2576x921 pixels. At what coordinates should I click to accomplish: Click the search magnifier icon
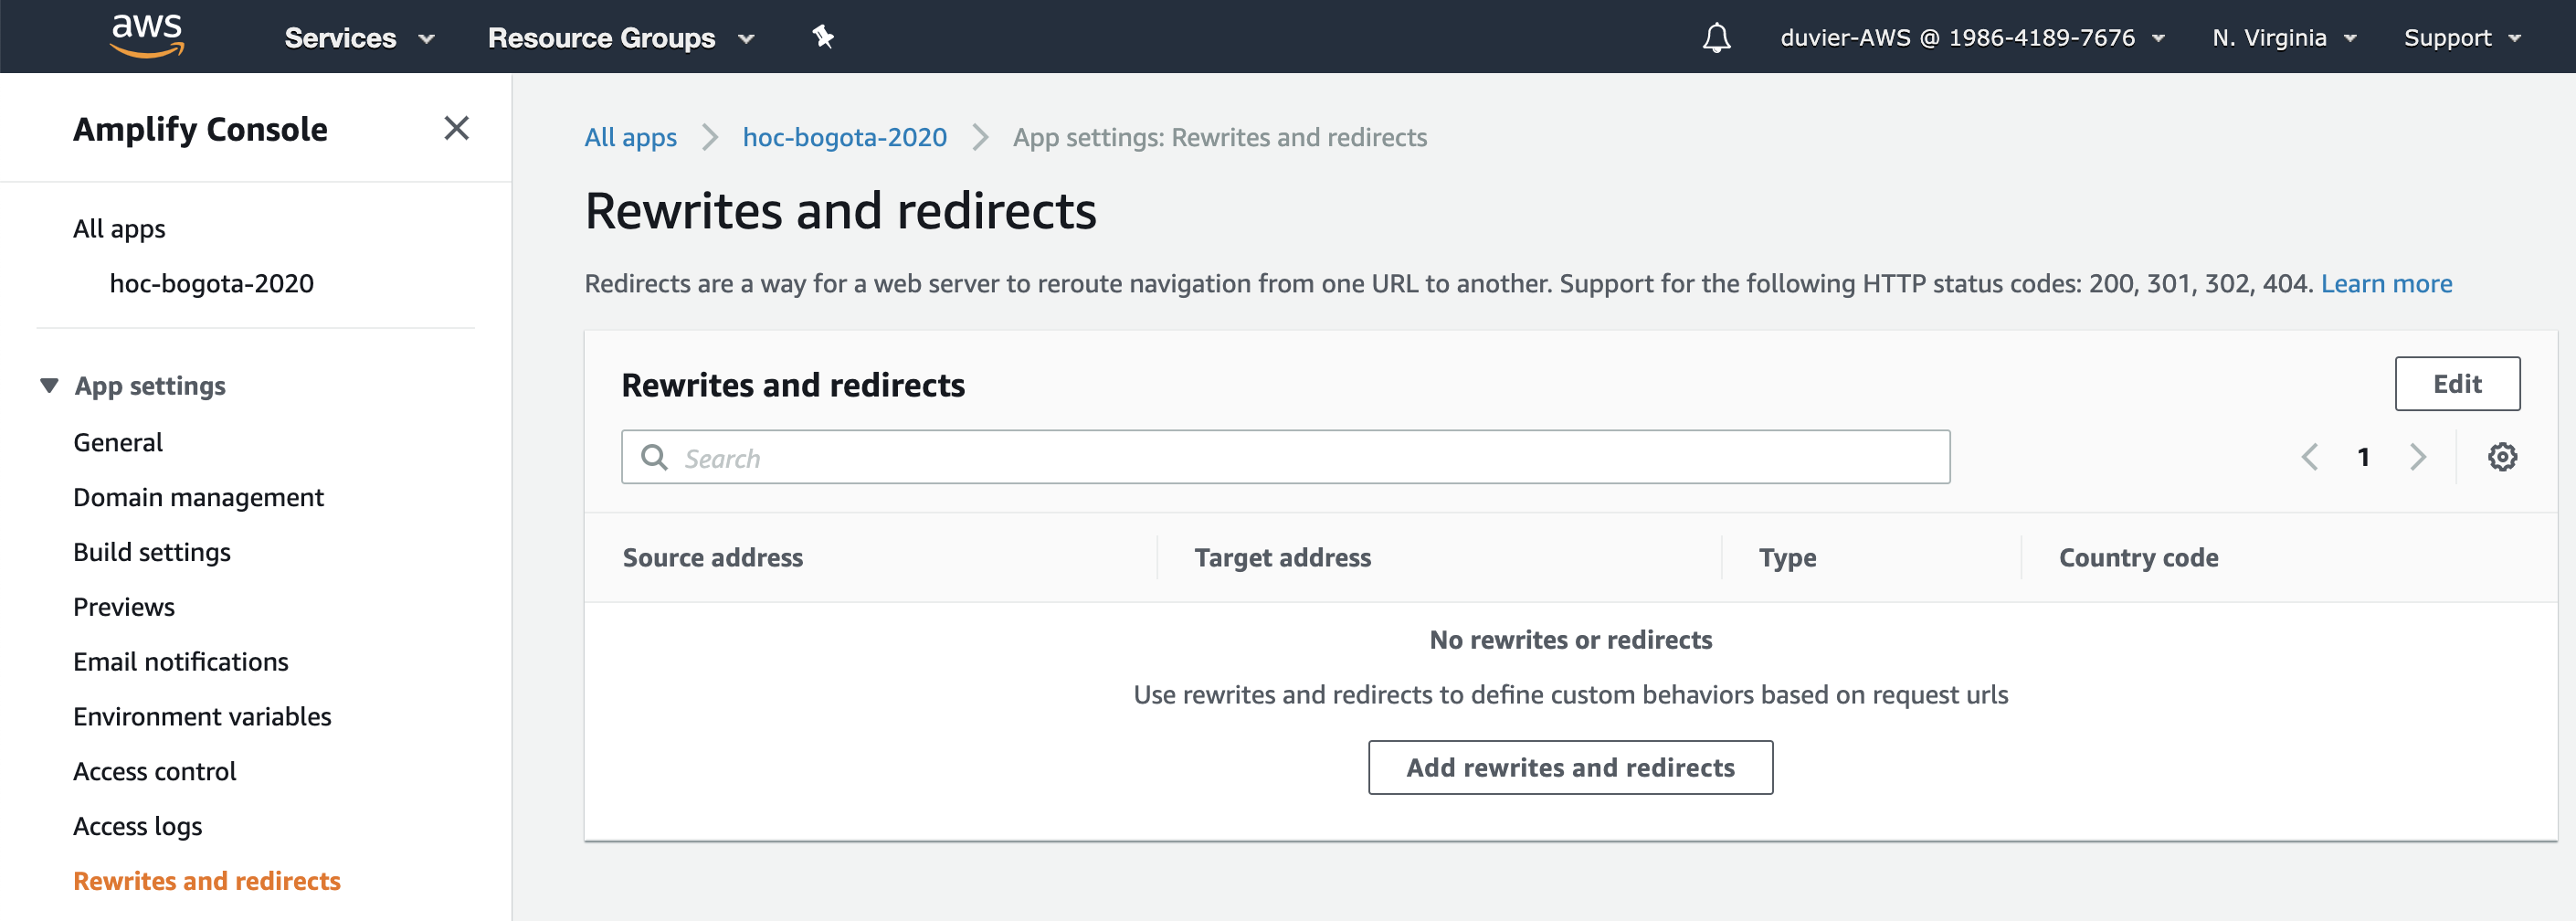(654, 458)
